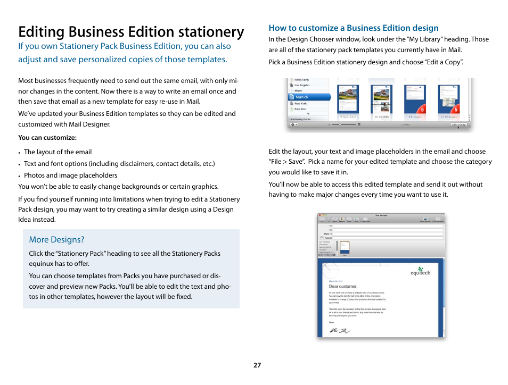The height and width of the screenshot is (385, 508).
Task: Select the 12. Directions template thumbnail
Action: click(449, 98)
